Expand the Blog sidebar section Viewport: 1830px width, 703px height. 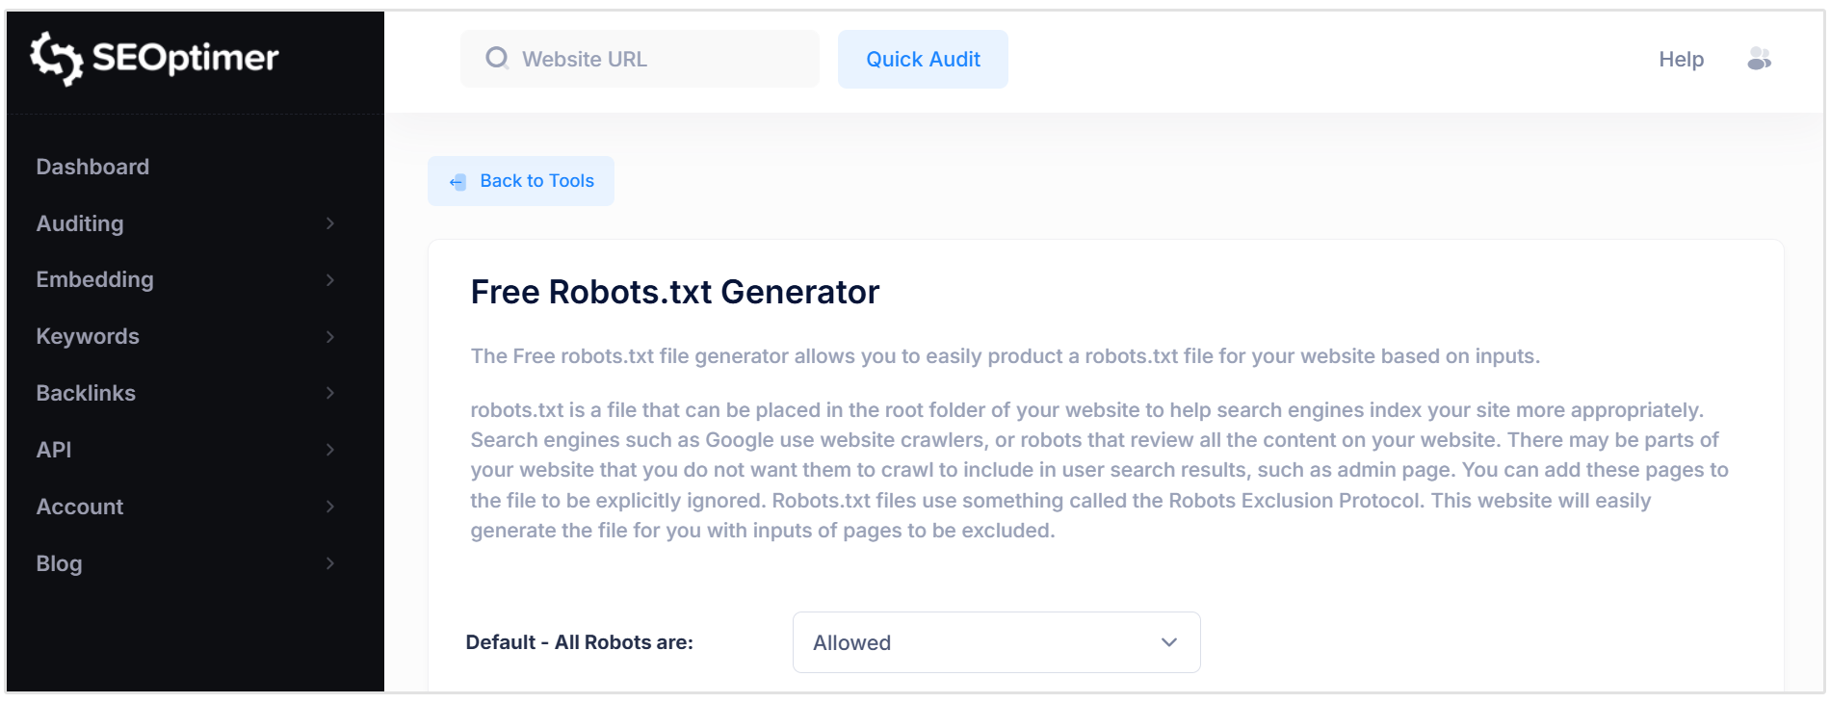coord(330,563)
